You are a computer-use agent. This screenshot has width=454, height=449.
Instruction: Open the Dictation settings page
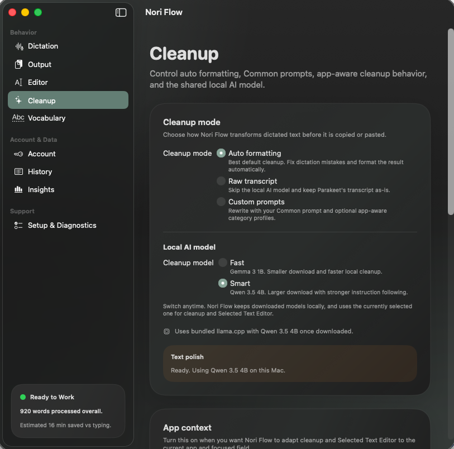pos(43,46)
